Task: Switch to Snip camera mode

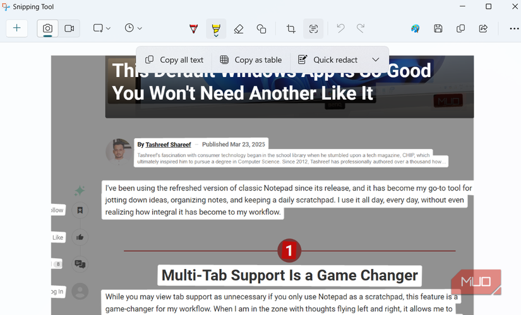Action: pos(47,28)
